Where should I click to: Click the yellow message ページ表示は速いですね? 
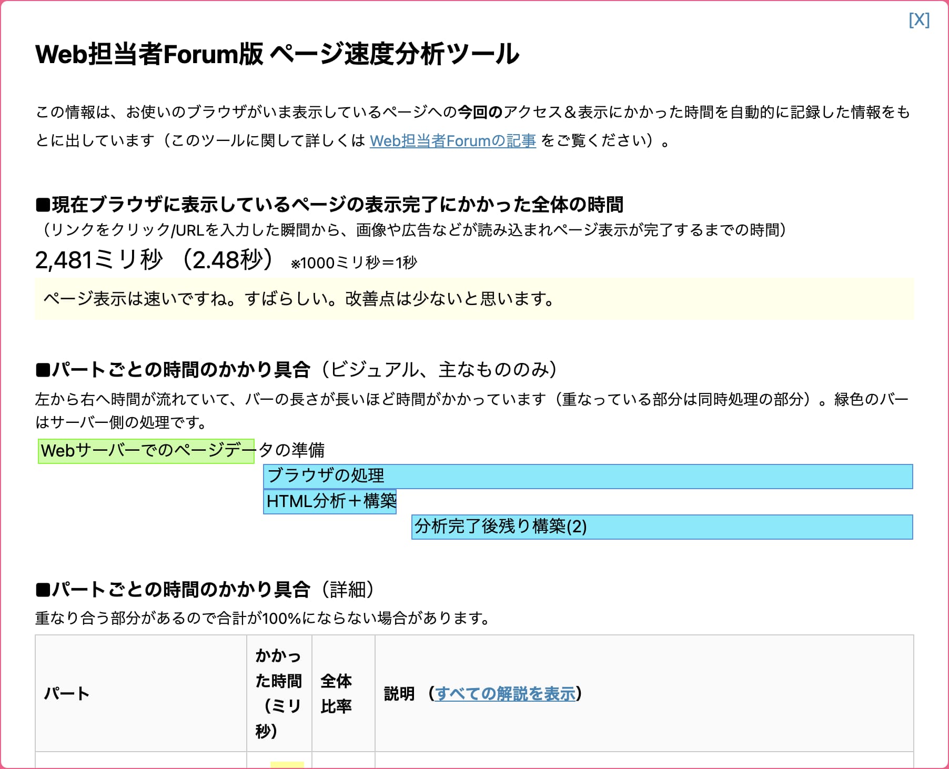(x=474, y=299)
